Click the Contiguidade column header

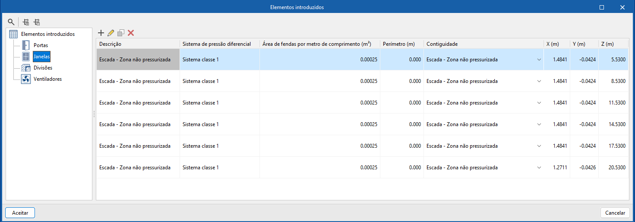point(483,44)
